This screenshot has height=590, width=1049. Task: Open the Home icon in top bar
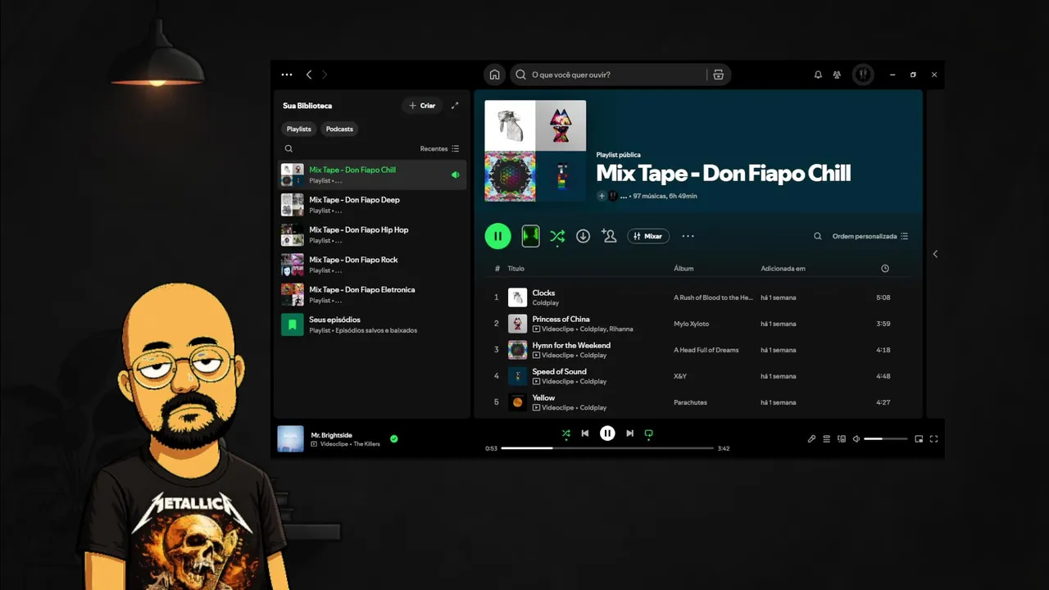click(494, 75)
